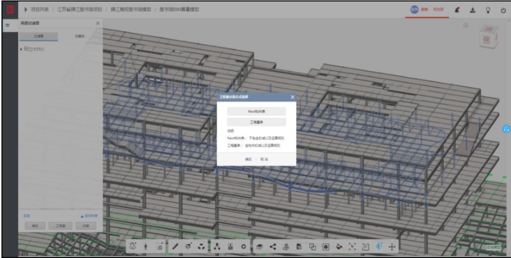Click the power logout icon
511x258 pixels.
click(x=503, y=10)
